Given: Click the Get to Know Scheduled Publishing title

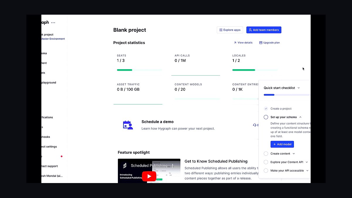Looking at the screenshot, I should [x=216, y=161].
